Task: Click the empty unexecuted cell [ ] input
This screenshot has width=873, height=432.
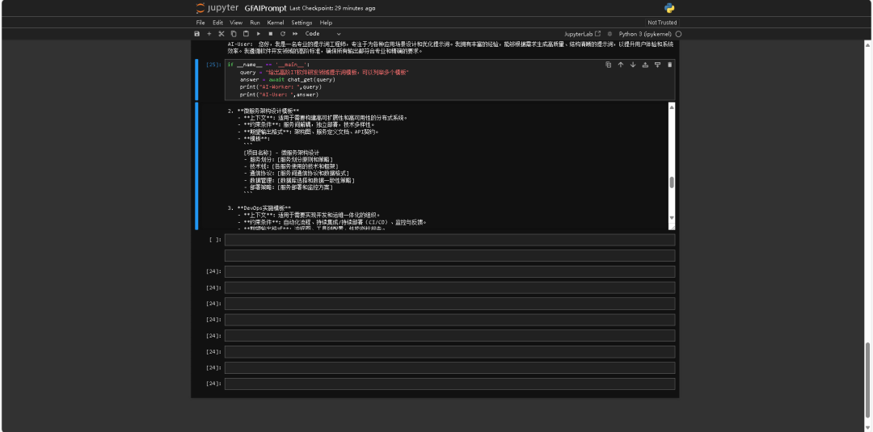Action: [x=450, y=240]
